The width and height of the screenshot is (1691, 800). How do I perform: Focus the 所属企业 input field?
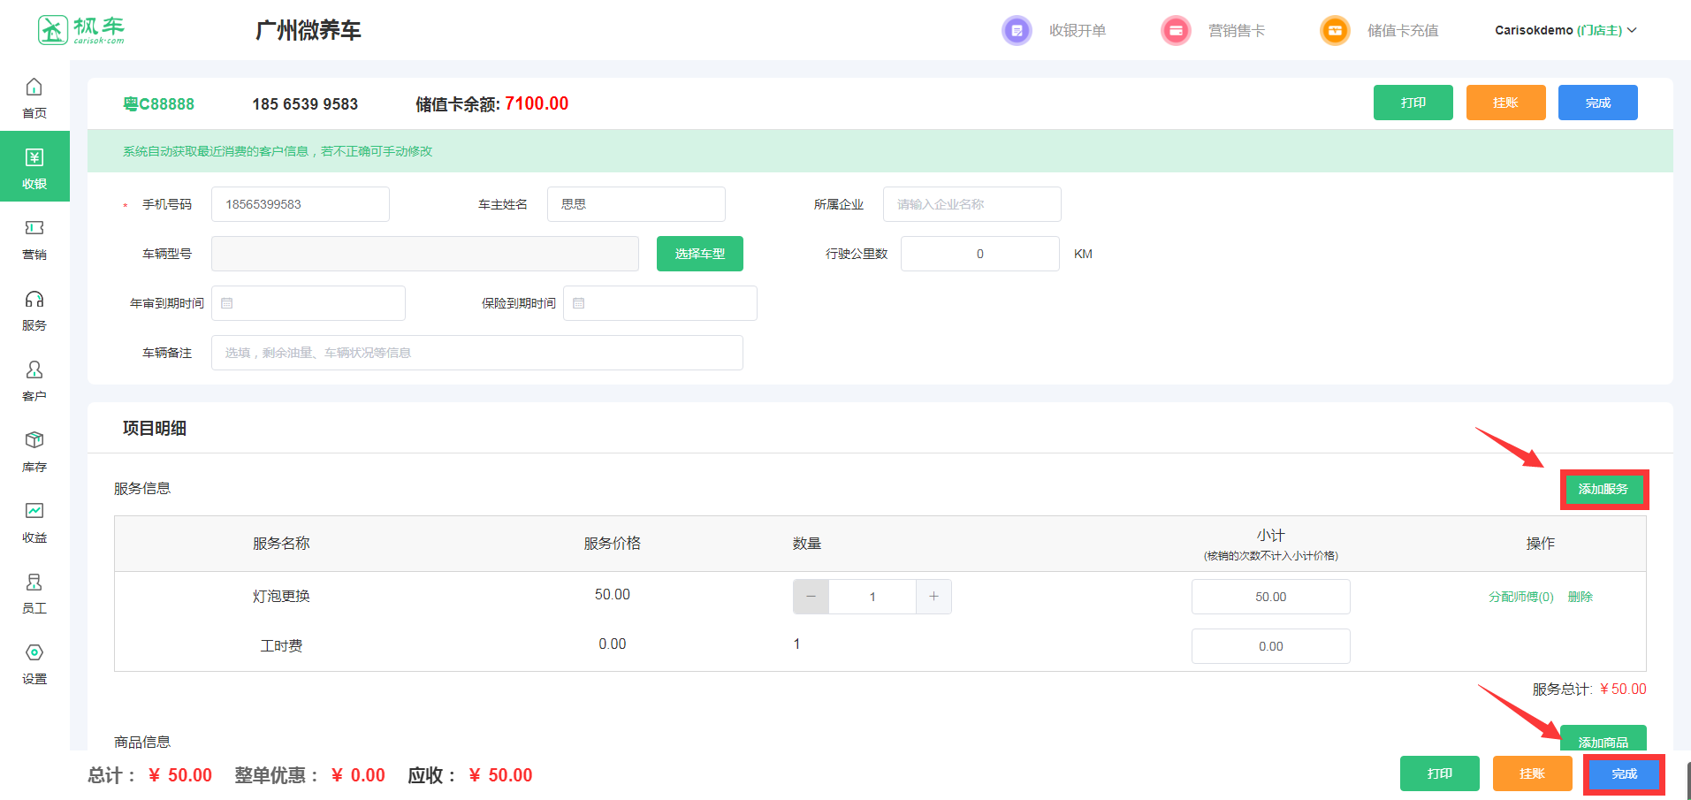pos(972,204)
